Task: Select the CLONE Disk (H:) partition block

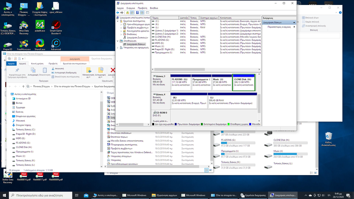Action: 244,82
